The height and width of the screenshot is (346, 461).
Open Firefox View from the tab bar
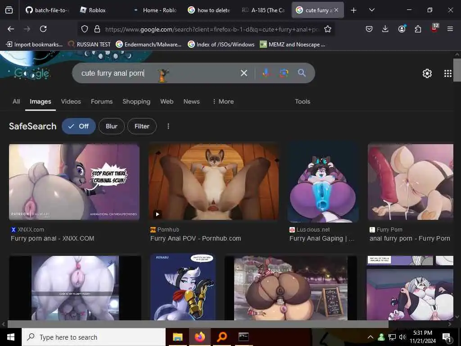pyautogui.click(x=9, y=10)
